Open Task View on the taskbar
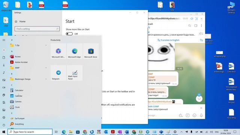Viewport: 240px width, 135px height. coord(56,132)
